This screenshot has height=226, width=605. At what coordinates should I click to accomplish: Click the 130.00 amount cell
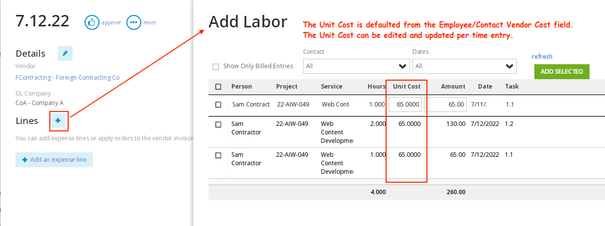(456, 124)
